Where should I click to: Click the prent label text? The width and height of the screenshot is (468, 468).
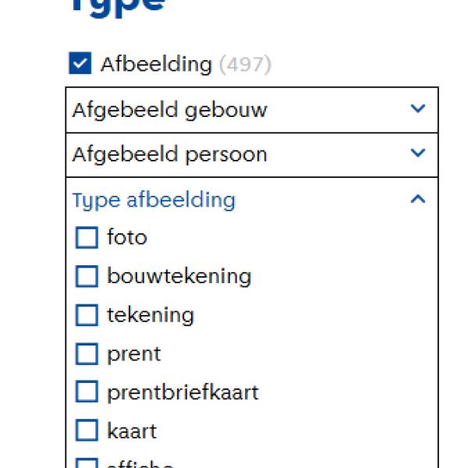coord(134,353)
